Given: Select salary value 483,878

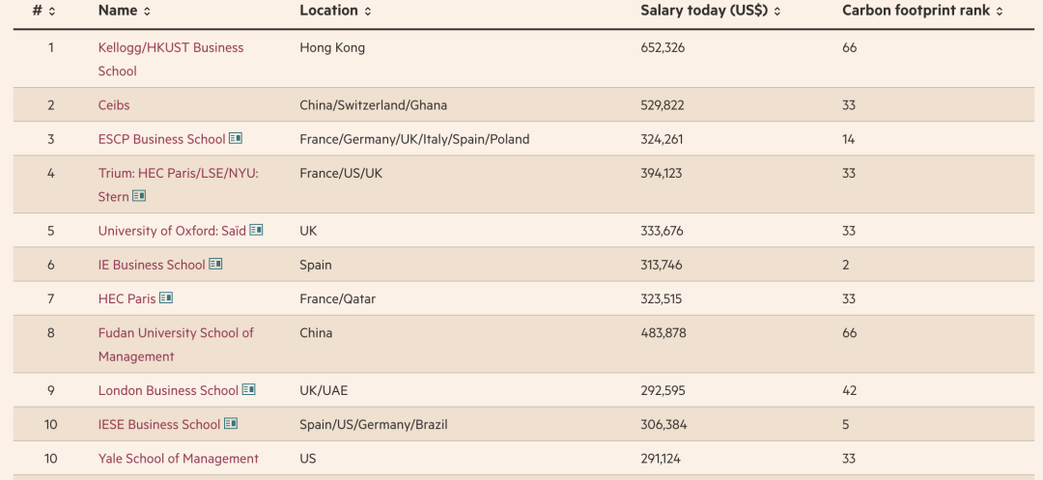Looking at the screenshot, I should 662,332.
